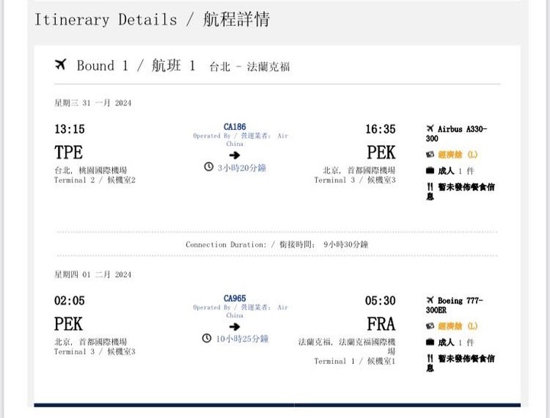Viewport: 550px width, 418px height.
Task: Click the aircraft icon next to Boeing 777-300ER
Action: [x=430, y=300]
